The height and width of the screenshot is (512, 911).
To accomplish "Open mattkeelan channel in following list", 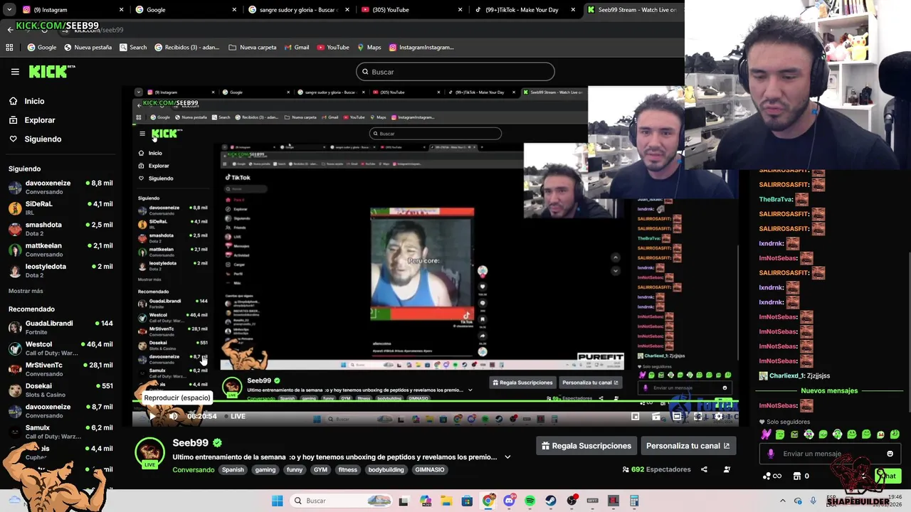I will (60, 250).
